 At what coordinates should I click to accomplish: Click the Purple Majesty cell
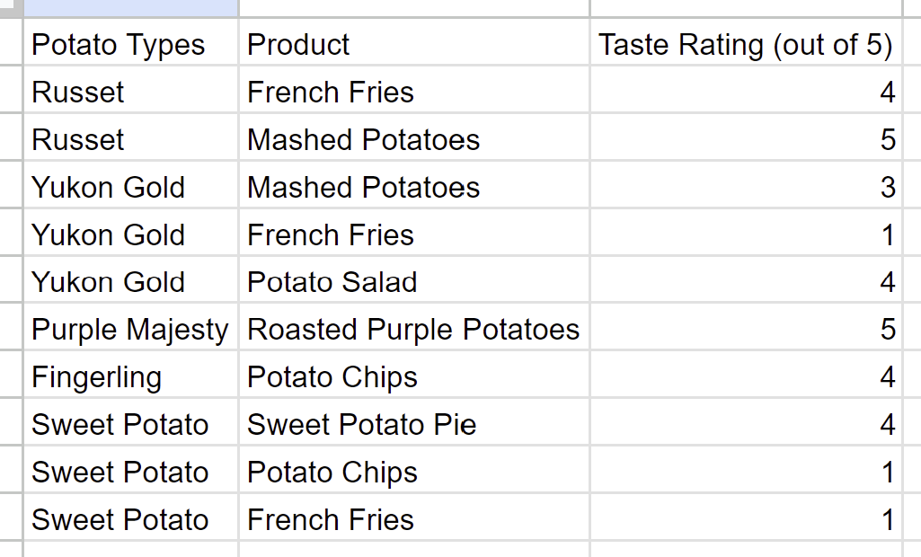[x=130, y=327]
